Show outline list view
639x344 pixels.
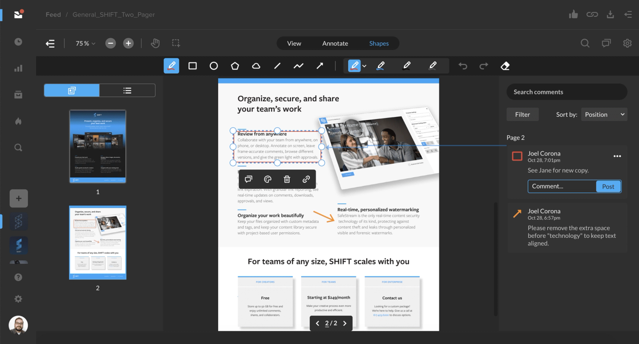coord(127,90)
